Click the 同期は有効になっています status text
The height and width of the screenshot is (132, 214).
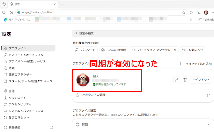click(111, 84)
